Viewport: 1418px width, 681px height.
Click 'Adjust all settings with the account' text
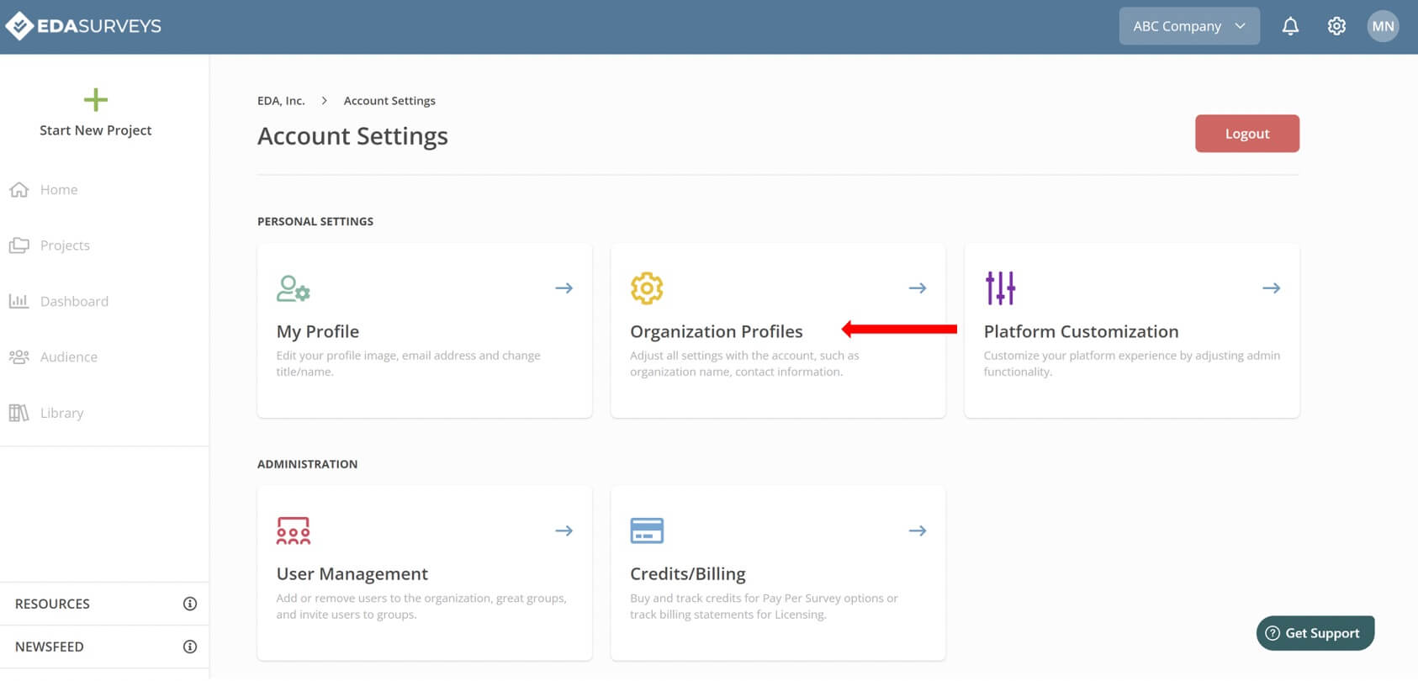(745, 364)
